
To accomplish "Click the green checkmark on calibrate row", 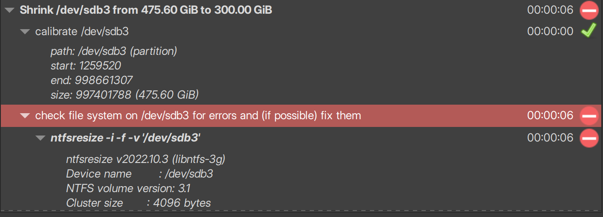I will click(x=588, y=31).
